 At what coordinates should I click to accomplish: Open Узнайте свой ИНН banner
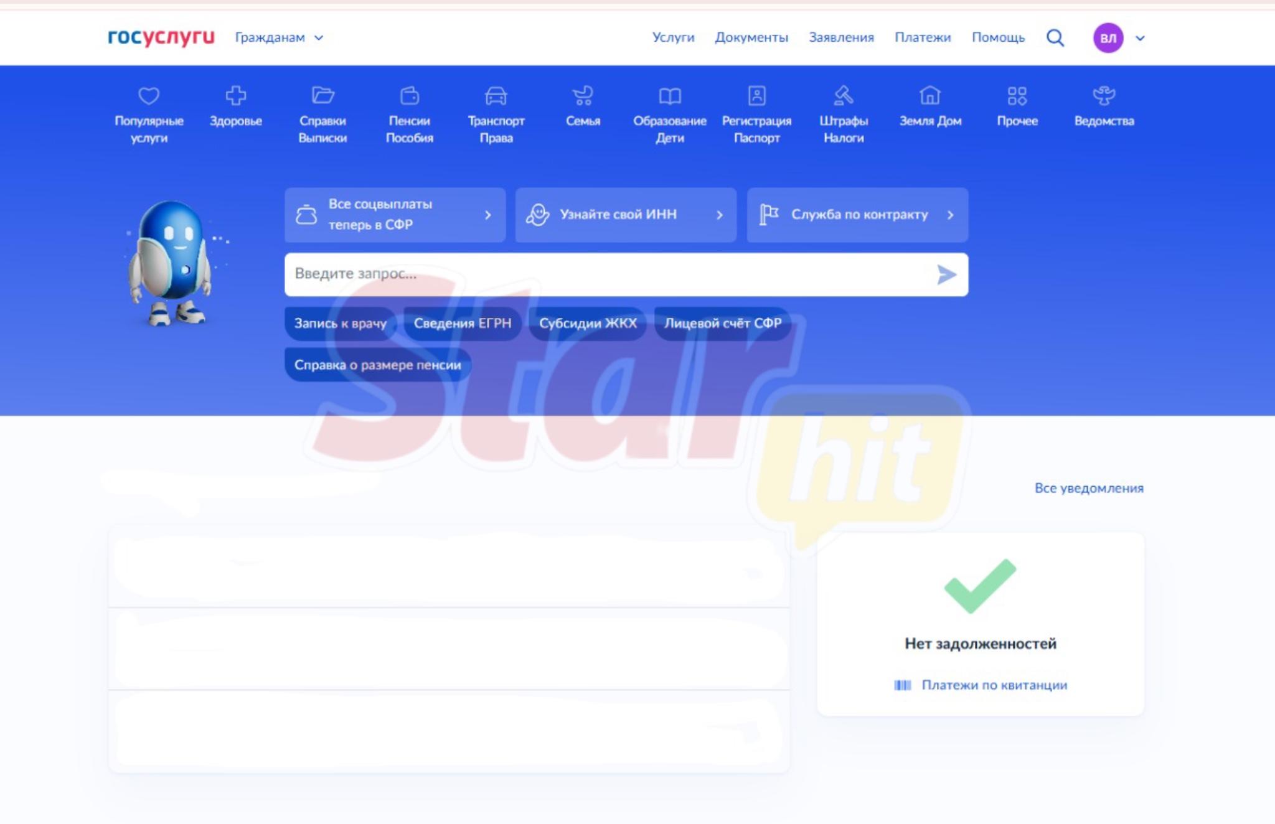pyautogui.click(x=626, y=215)
